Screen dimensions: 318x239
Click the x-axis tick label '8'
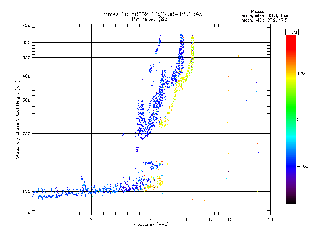tap(211, 219)
